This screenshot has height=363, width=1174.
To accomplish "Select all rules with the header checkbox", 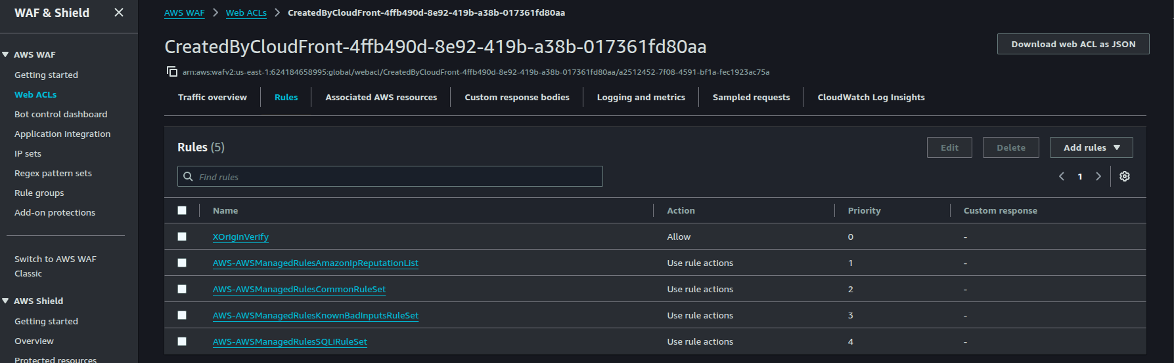I will tap(182, 210).
